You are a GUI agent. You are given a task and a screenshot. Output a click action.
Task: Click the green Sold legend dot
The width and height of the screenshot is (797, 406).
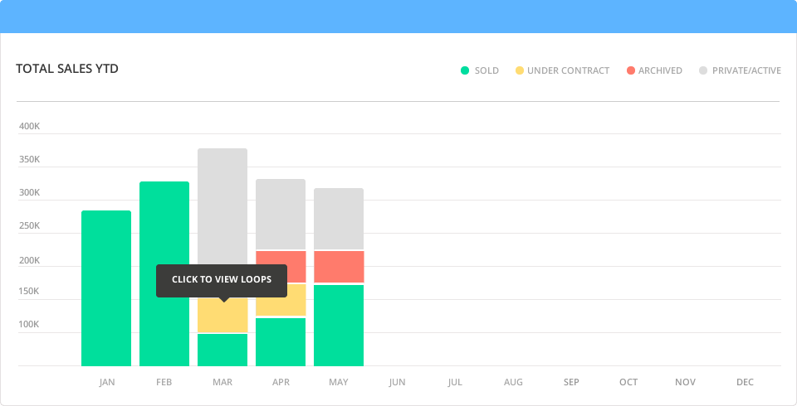[465, 70]
